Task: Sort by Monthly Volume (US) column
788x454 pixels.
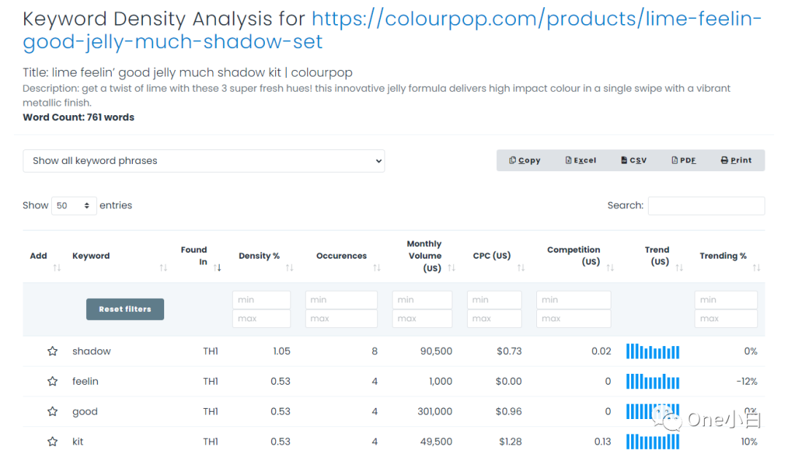Action: [x=452, y=268]
